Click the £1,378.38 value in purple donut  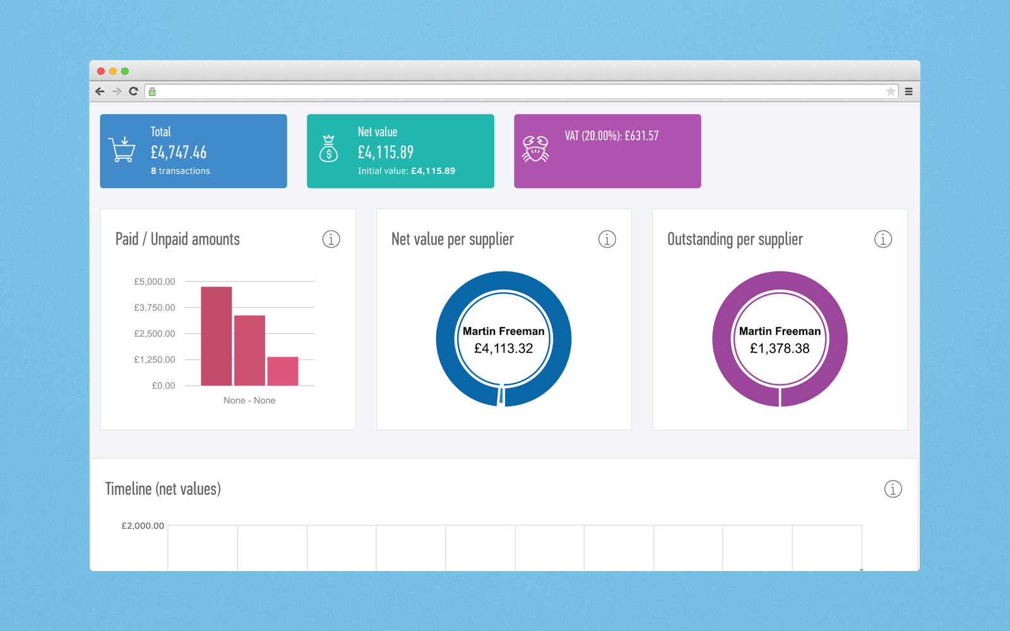point(780,348)
